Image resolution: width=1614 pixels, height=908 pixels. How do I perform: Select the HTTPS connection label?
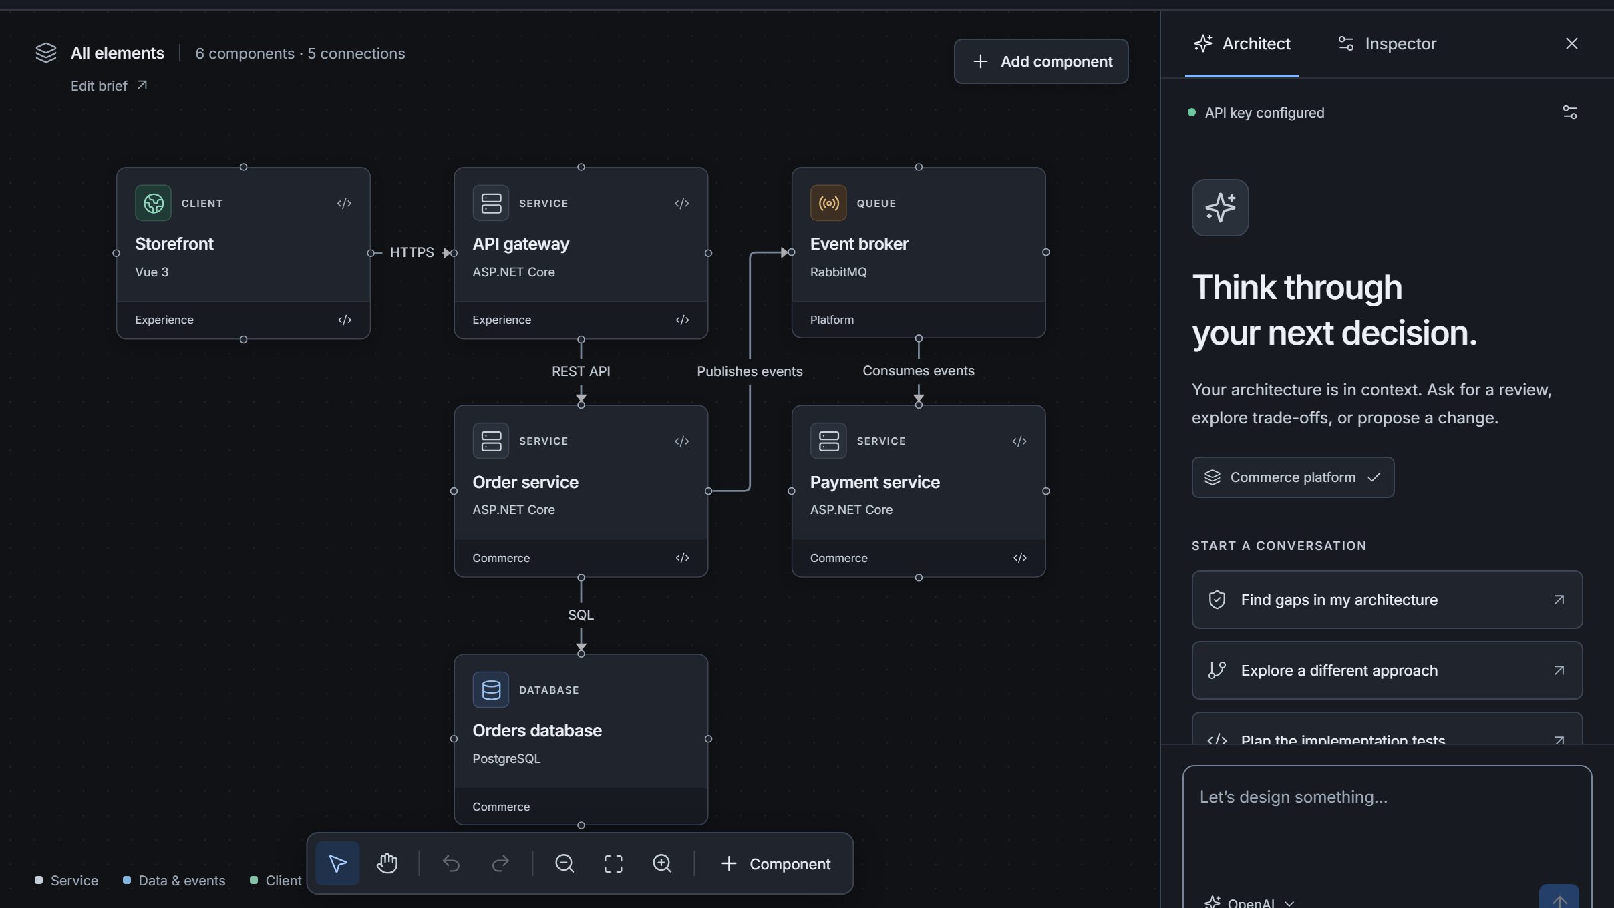412,252
